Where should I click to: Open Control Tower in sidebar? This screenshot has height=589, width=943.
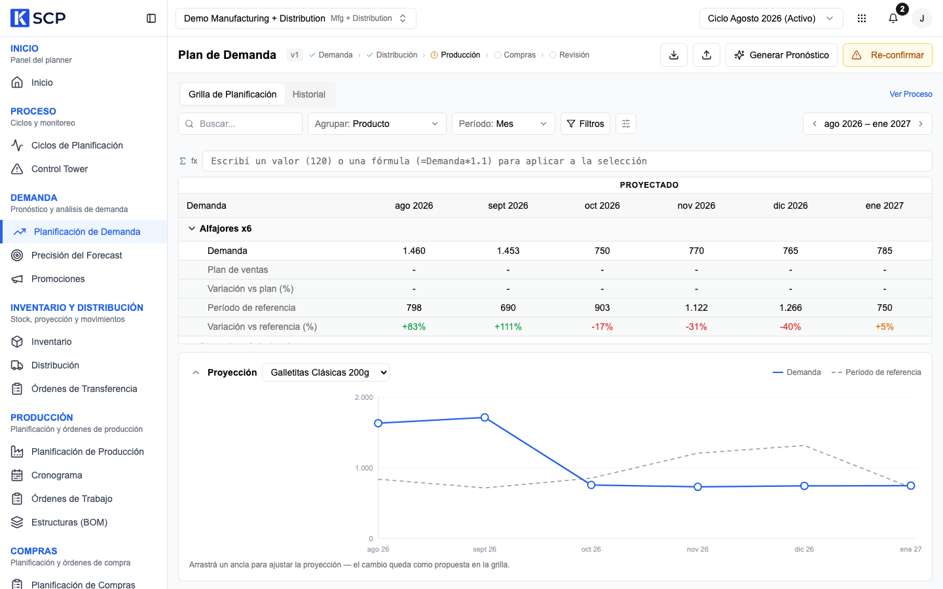tap(84, 169)
